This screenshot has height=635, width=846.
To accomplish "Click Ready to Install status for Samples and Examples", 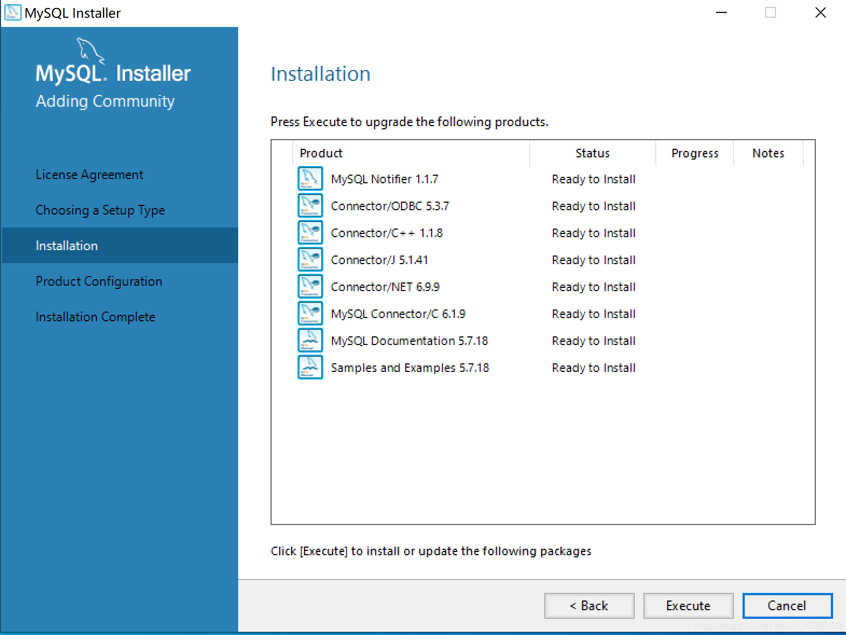I will pyautogui.click(x=594, y=368).
